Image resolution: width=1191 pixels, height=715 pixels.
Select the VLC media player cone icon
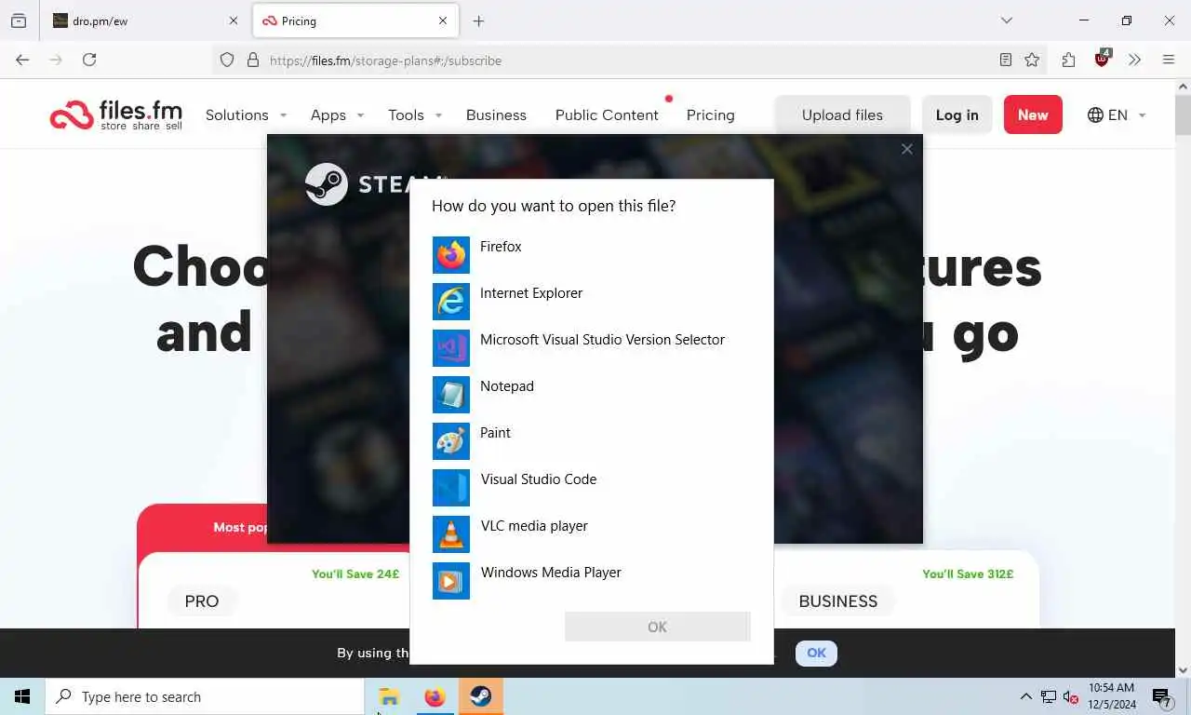click(451, 534)
